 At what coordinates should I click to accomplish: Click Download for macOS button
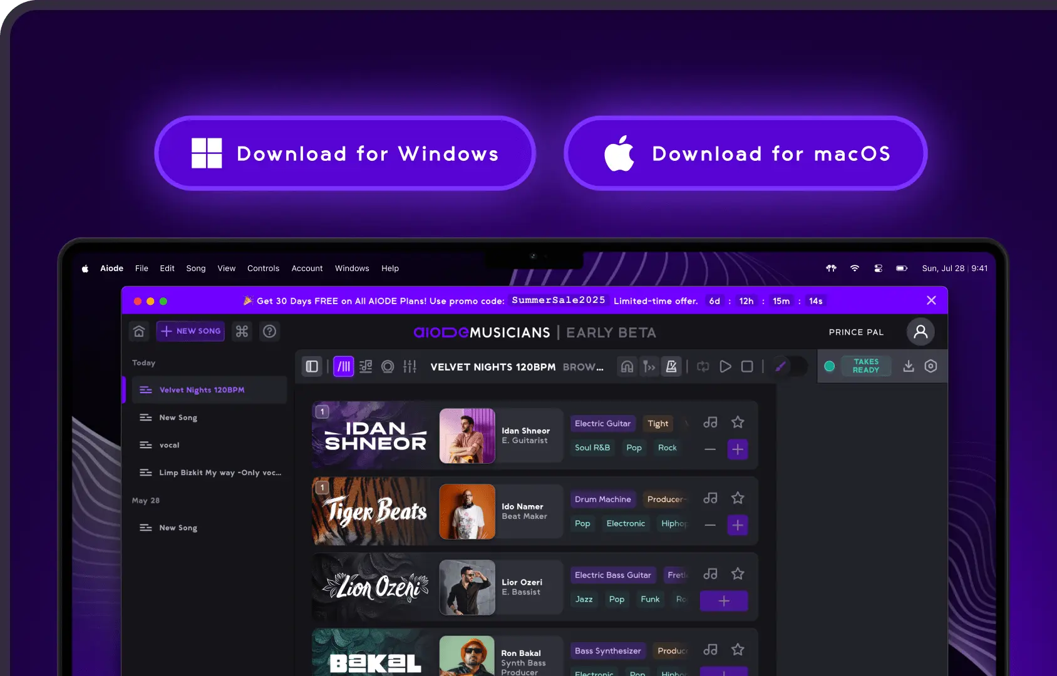746,153
